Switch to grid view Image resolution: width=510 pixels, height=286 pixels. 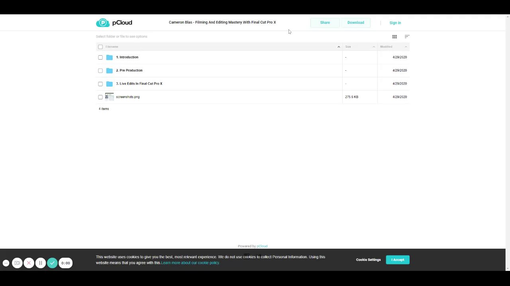[394, 37]
